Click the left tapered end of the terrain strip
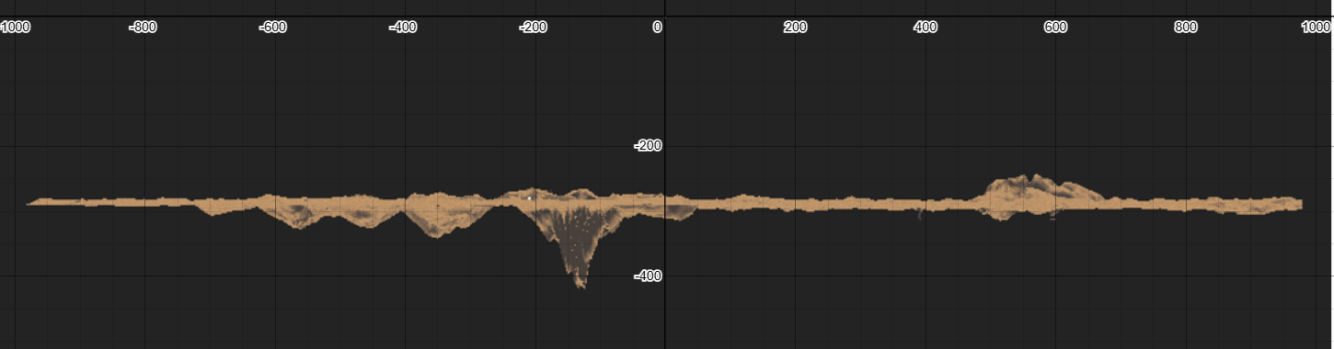This screenshot has height=349, width=1334. coord(33,202)
